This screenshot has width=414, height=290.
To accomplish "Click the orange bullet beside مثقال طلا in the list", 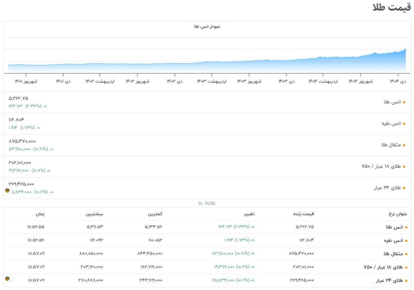I will (x=404, y=145).
